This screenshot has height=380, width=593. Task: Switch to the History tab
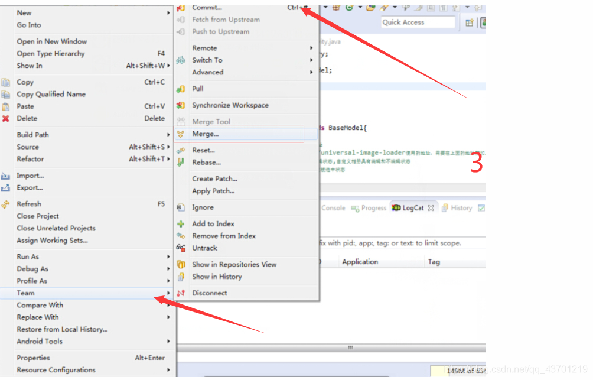click(x=457, y=208)
